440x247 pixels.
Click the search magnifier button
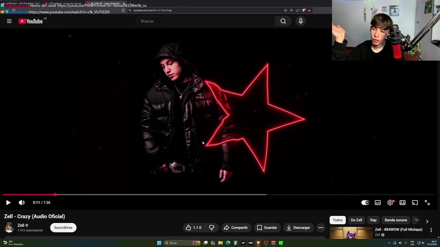[283, 21]
